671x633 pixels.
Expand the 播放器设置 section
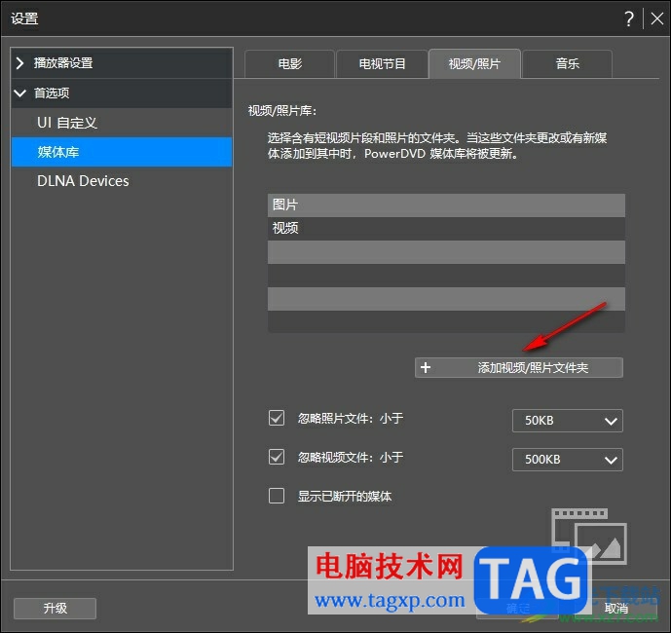point(122,63)
